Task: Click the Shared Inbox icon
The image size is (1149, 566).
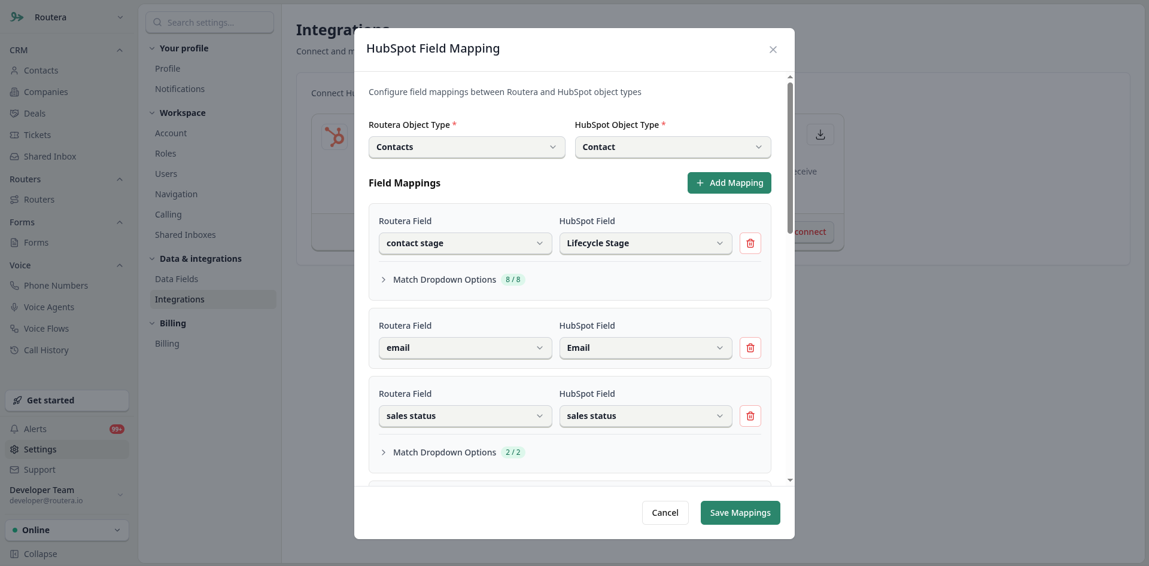Action: tap(14, 157)
